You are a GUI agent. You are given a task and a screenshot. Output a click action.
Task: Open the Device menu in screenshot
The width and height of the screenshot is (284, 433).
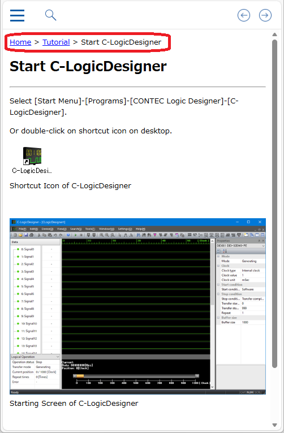(48, 229)
